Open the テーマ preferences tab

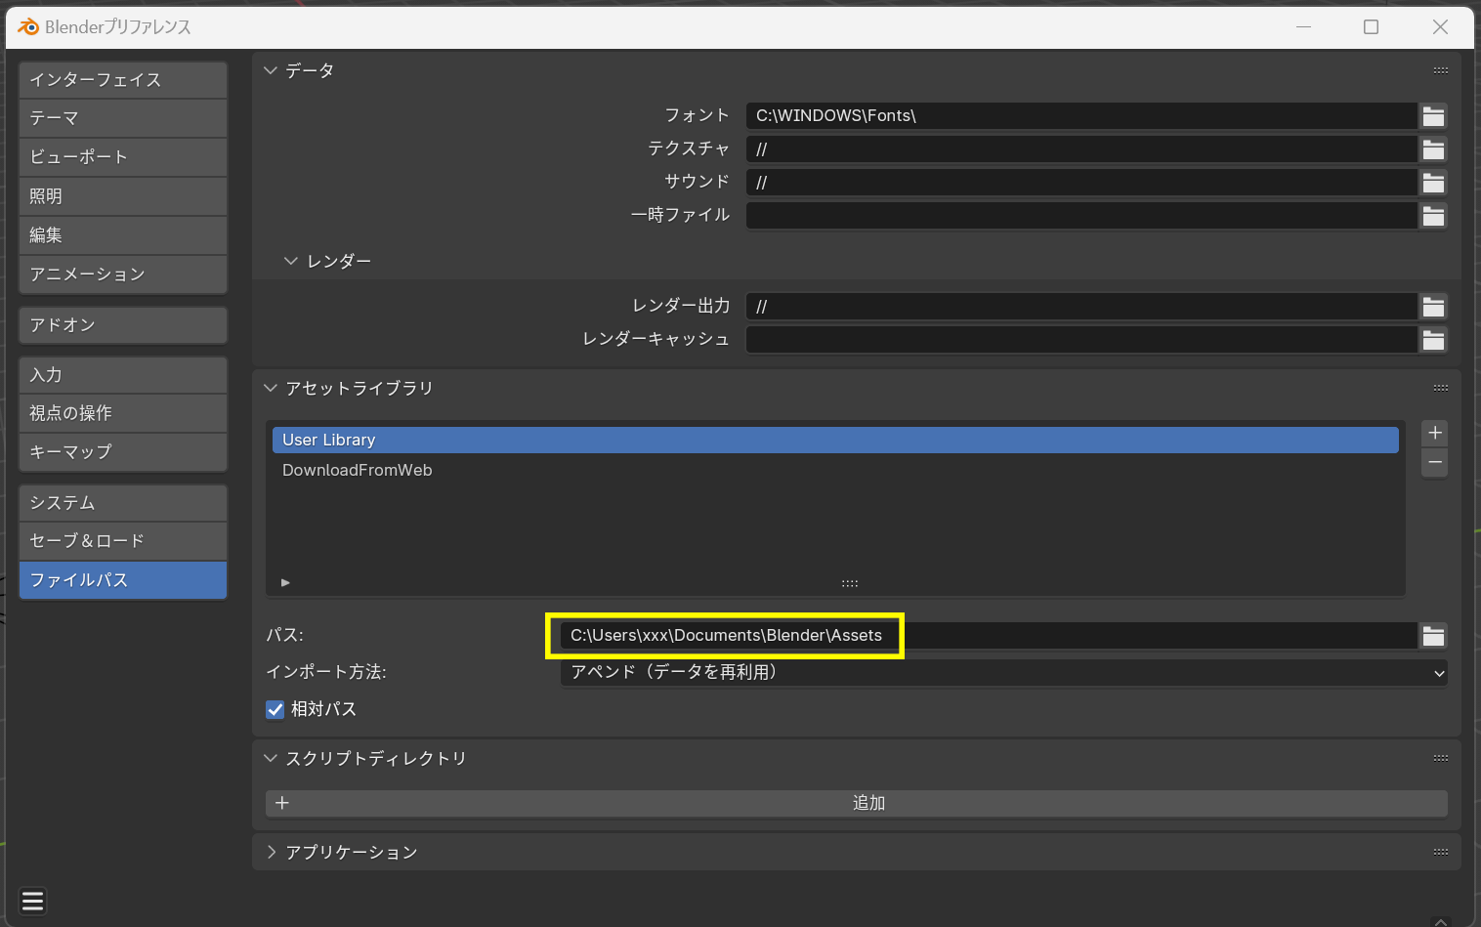pyautogui.click(x=123, y=118)
